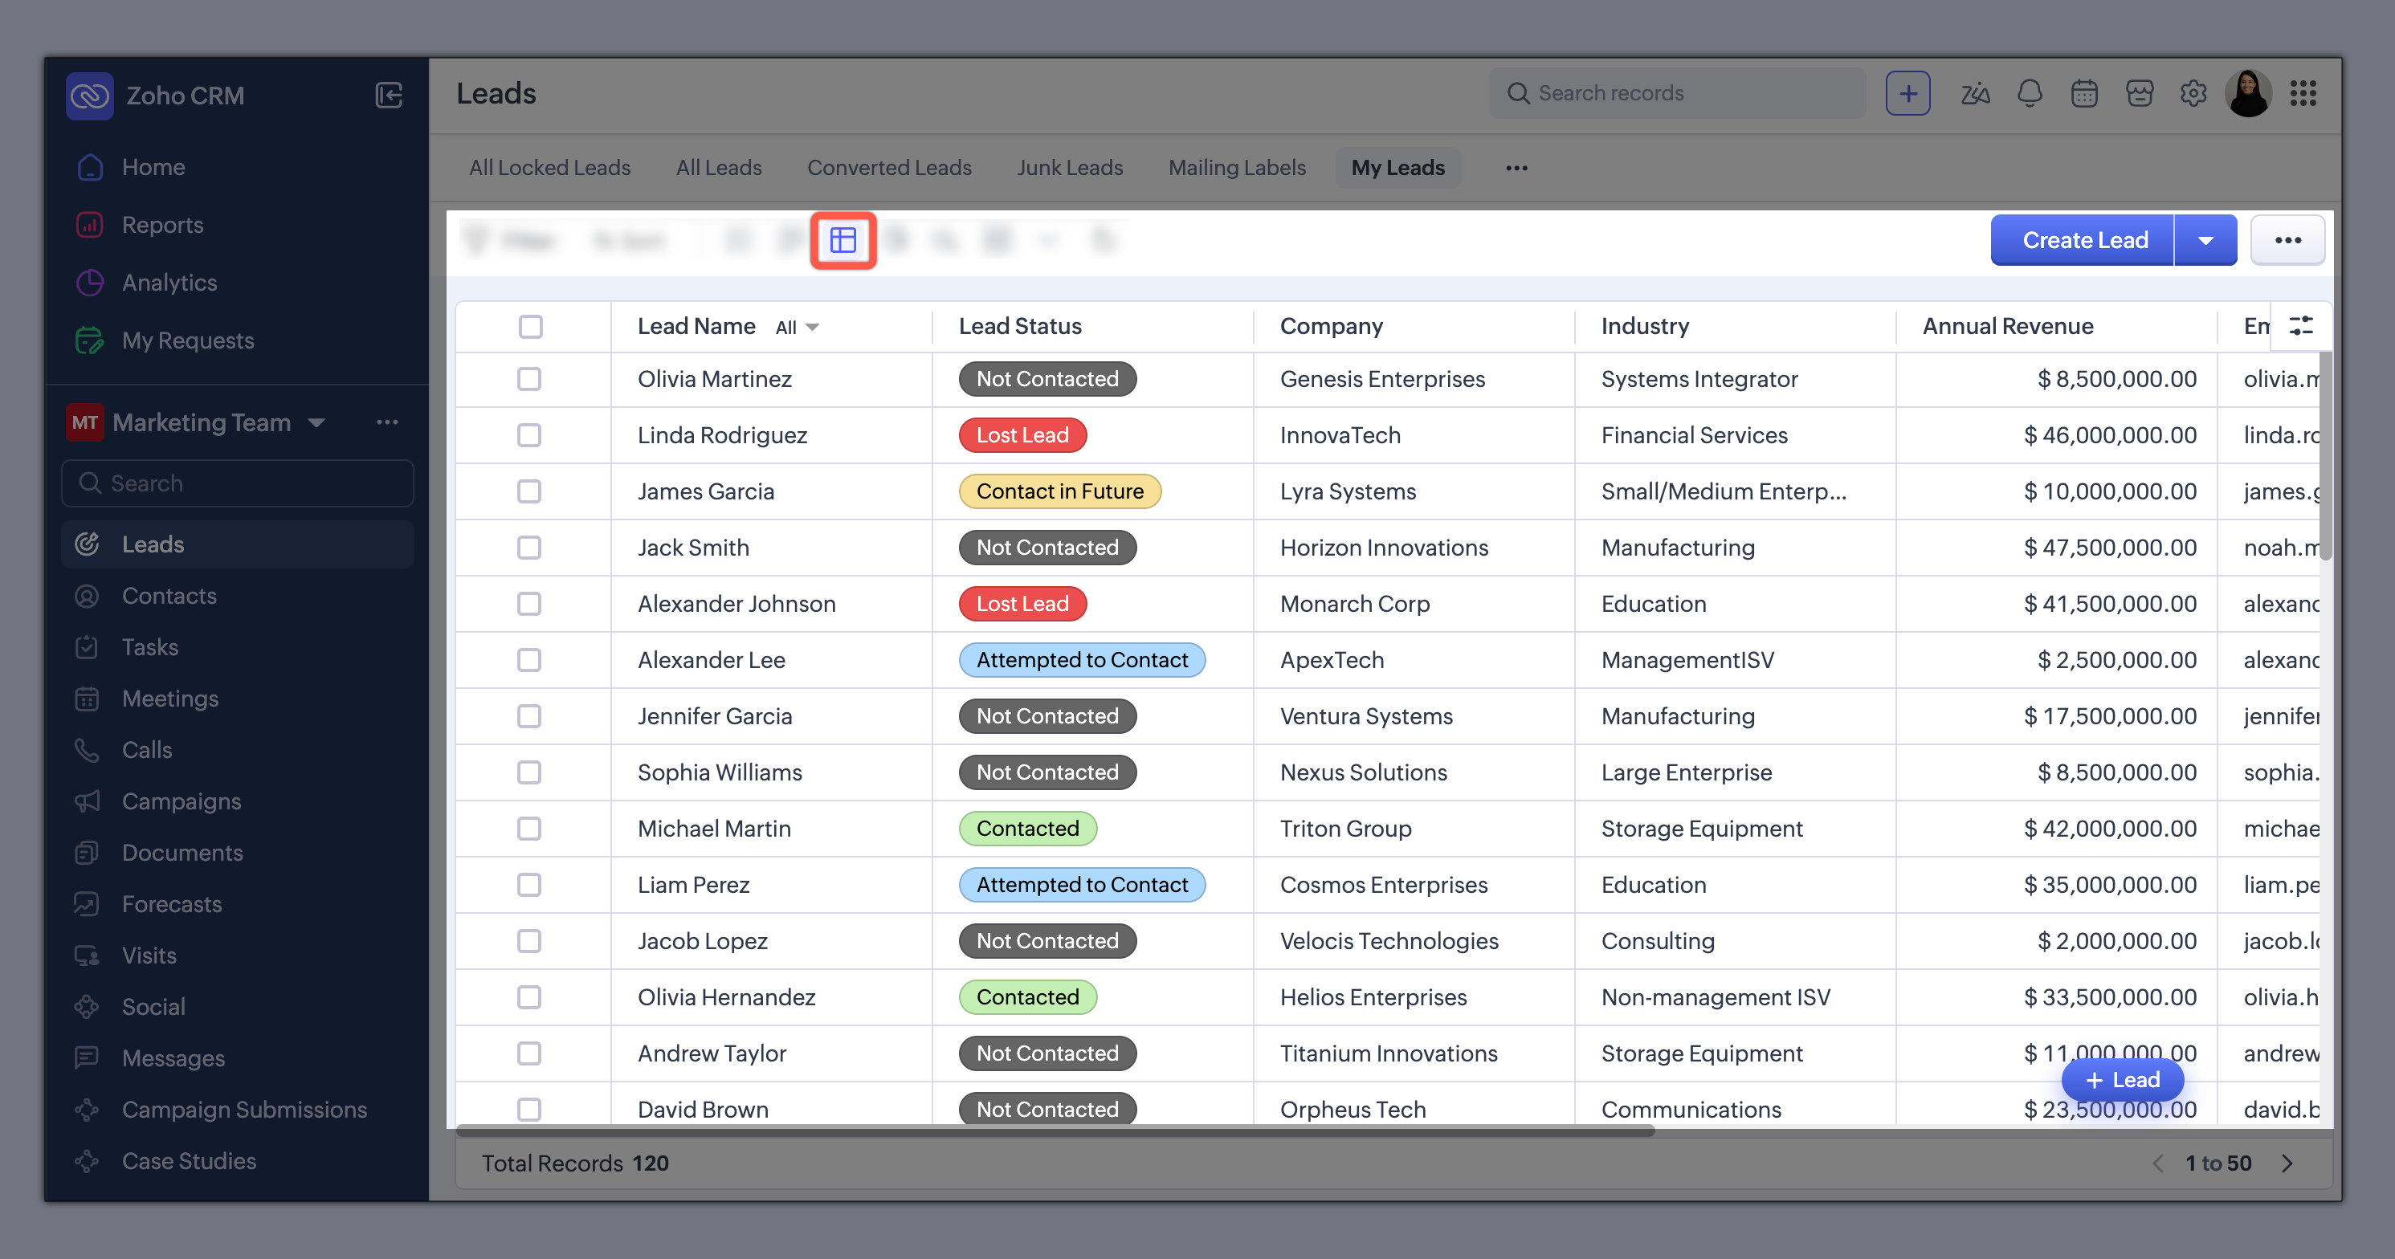This screenshot has width=2395, height=1259.
Task: Open the apps grid launcher icon
Action: 2303,93
